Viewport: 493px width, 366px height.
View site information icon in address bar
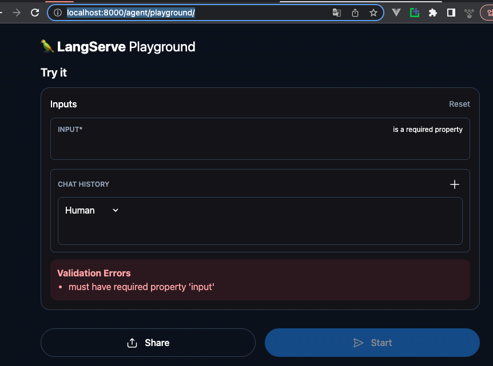58,13
